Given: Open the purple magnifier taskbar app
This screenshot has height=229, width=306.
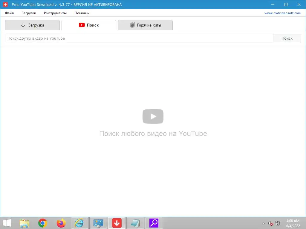Looking at the screenshot, I should pos(154,223).
